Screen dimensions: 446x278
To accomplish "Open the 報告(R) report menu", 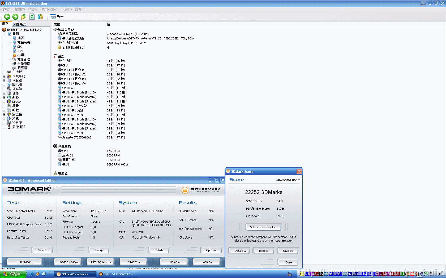I will pyautogui.click(x=33, y=9).
